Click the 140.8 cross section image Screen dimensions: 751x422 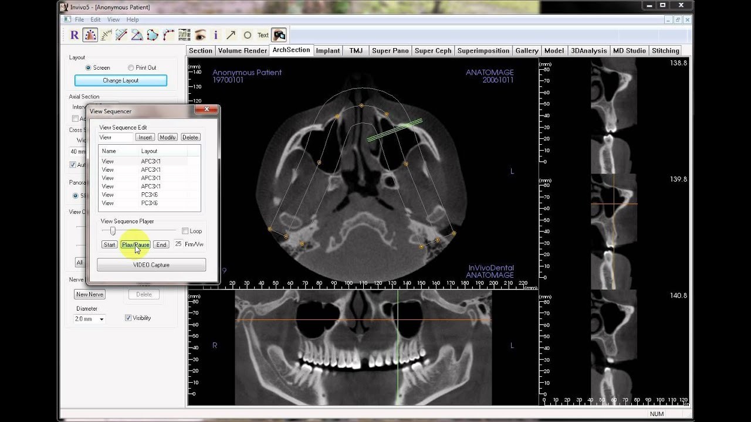tap(614, 347)
